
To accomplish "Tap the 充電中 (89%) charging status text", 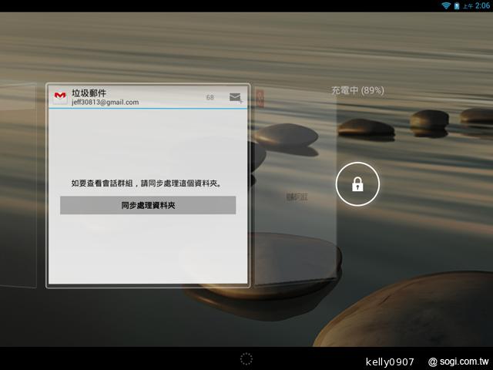I will (x=357, y=91).
